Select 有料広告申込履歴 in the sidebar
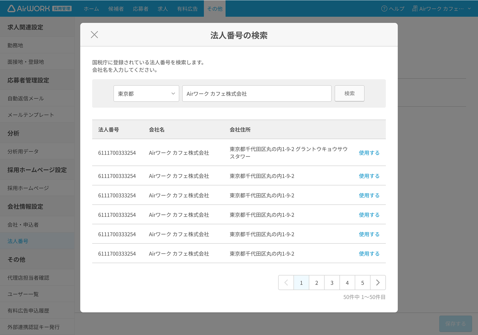Image resolution: width=478 pixels, height=335 pixels. [x=37, y=310]
